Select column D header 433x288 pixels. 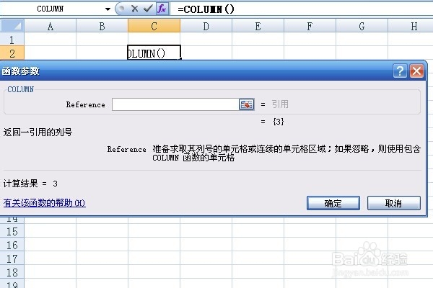(206, 26)
